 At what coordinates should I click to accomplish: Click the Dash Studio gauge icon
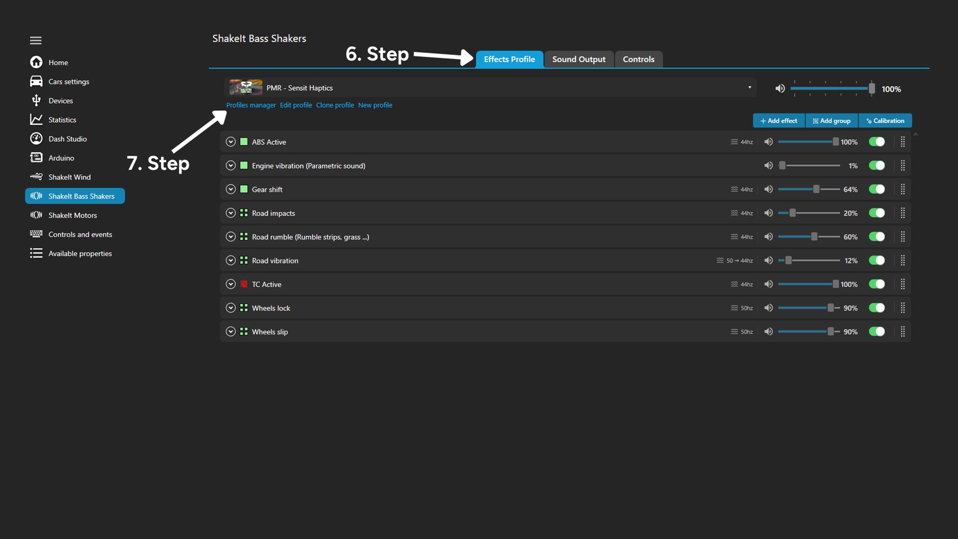[36, 138]
